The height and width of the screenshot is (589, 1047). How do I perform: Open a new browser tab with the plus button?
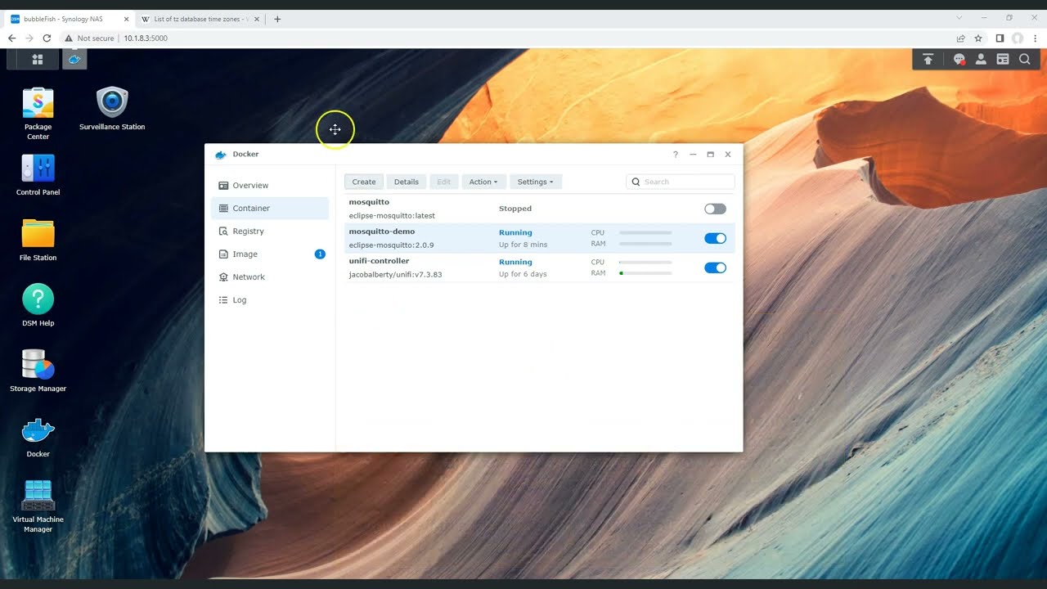[x=277, y=19]
